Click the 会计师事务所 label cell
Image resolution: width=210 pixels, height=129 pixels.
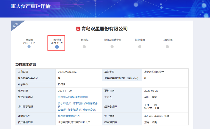pos(36,106)
